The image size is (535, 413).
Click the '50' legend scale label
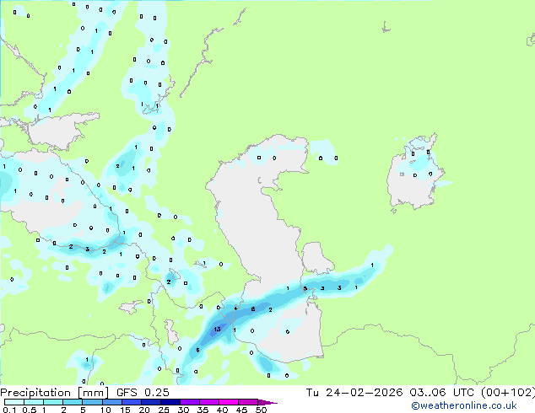click(261, 410)
